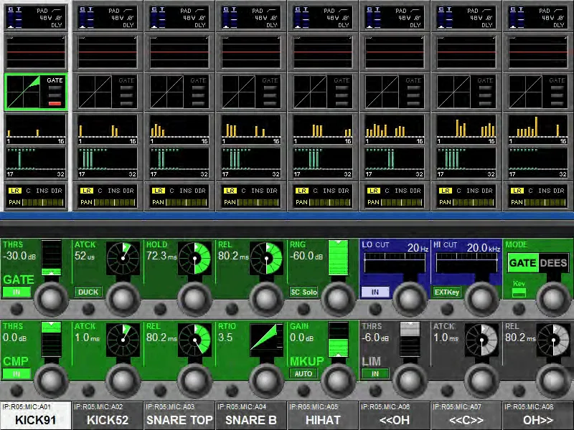574x430 pixels.
Task: Open the <<C>> EQ curve display
Action: coord(466,52)
